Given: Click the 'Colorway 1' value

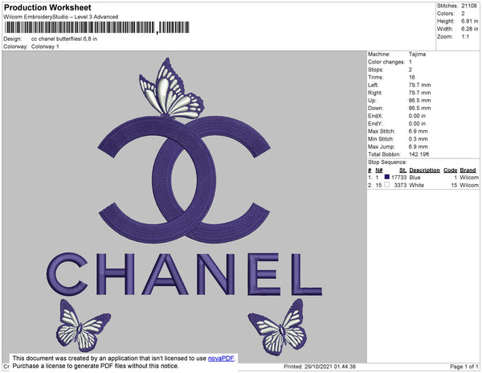Looking at the screenshot, I should coord(45,47).
